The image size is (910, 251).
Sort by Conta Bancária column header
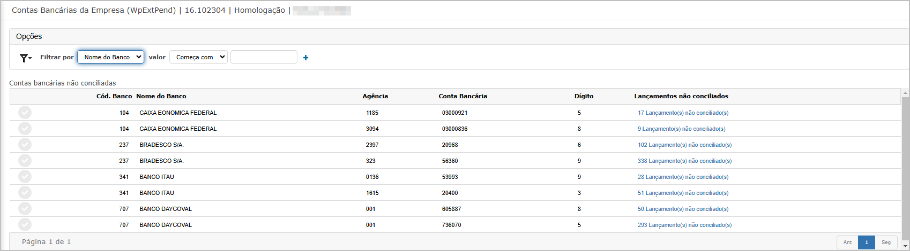pyautogui.click(x=463, y=96)
